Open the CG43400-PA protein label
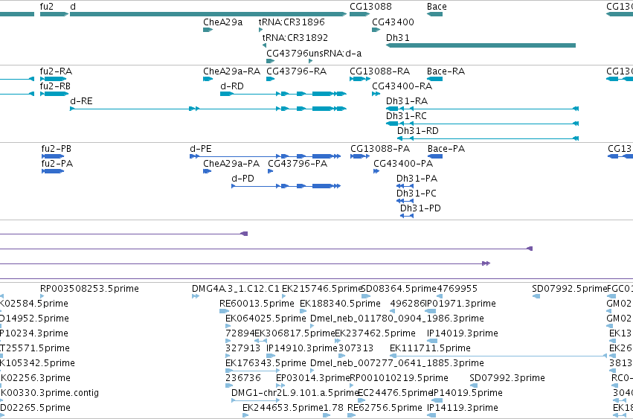This screenshot has height=419, width=633. pyautogui.click(x=403, y=164)
